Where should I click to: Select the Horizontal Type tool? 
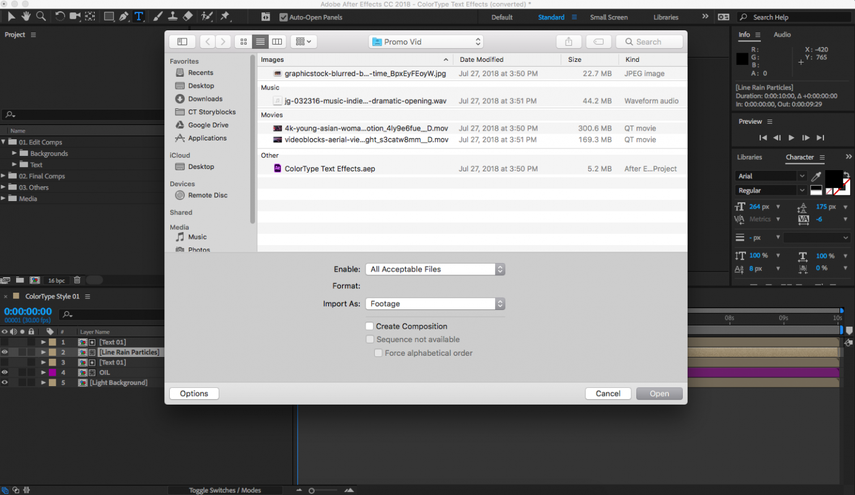(x=139, y=17)
